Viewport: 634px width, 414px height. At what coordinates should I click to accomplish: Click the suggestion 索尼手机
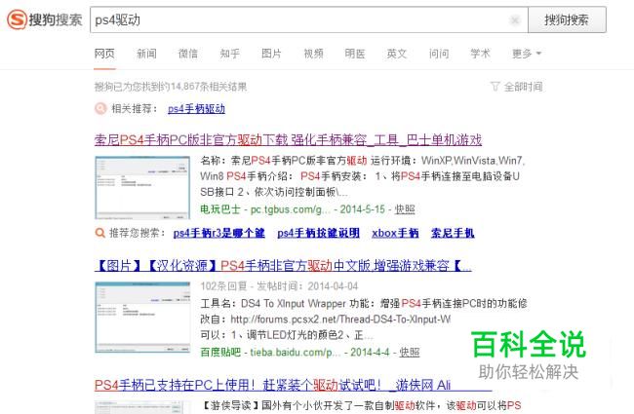click(x=453, y=233)
